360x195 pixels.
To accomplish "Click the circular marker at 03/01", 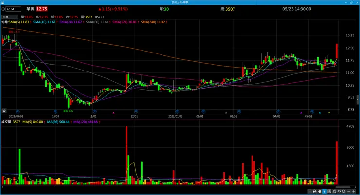I will point(239,111).
